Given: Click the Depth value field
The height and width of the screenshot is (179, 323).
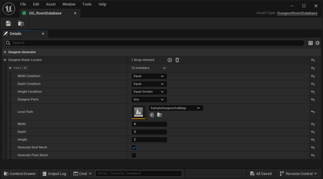Looking at the screenshot, I should (x=149, y=132).
